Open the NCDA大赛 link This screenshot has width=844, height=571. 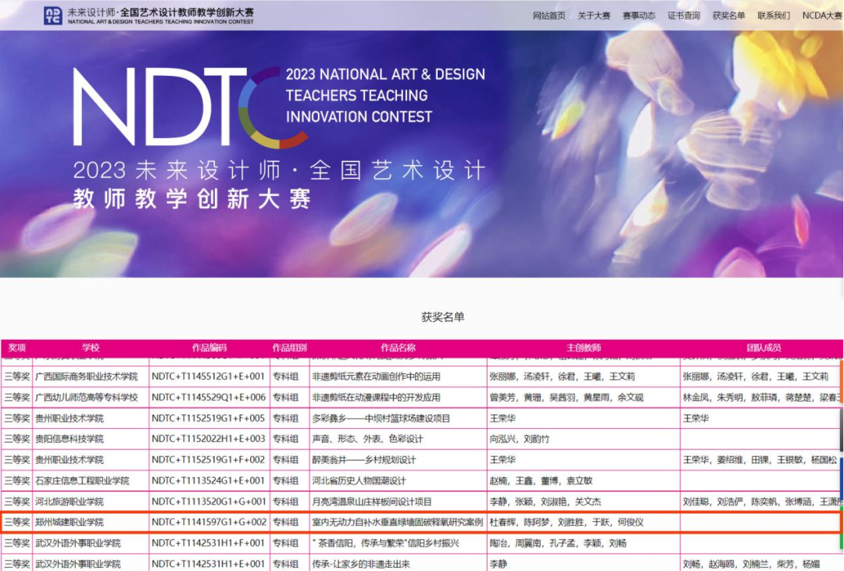822,16
